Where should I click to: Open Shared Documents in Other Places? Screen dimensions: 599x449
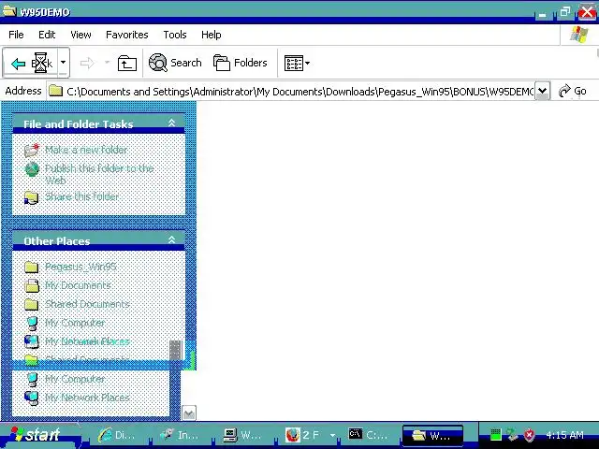point(87,304)
